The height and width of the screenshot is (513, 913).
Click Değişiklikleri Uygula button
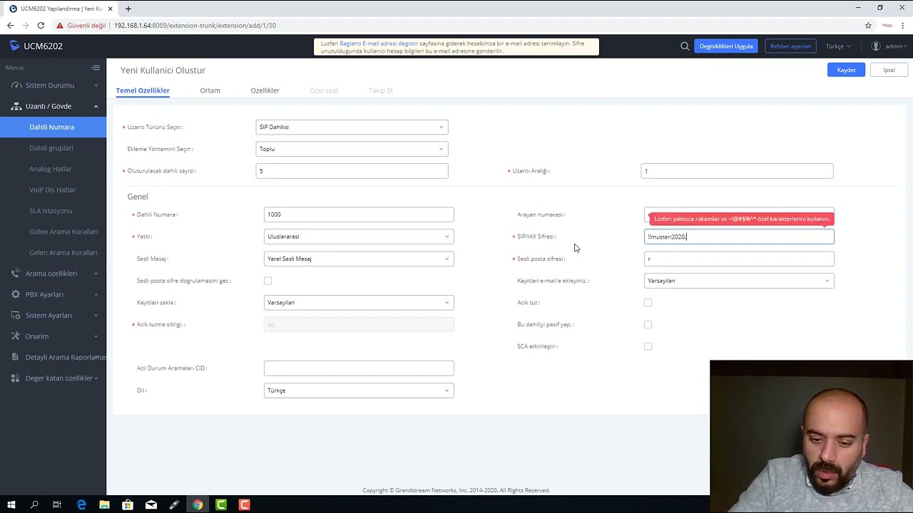point(726,46)
